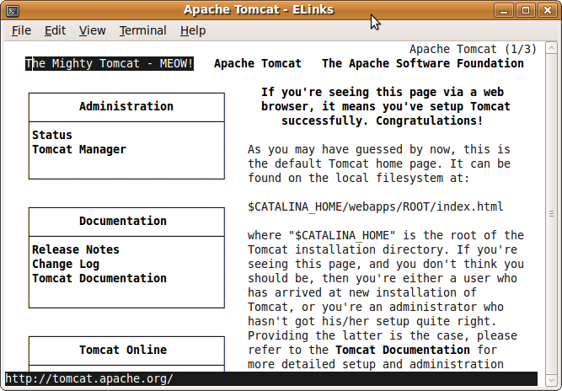Screen dimensions: 562x391
Task: Click the 'Apache Tomcat - ELinks' window title
Action: coord(259,9)
